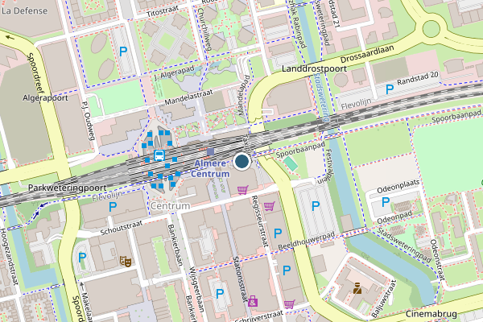Image resolution: width=483 pixels, height=322 pixels.
Task: Select the Churchillweg label
Action: 204,29
